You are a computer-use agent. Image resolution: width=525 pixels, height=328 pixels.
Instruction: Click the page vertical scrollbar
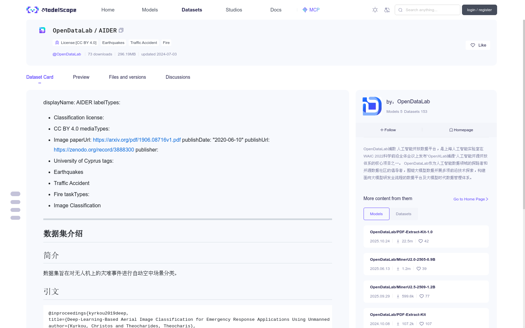coord(524,114)
